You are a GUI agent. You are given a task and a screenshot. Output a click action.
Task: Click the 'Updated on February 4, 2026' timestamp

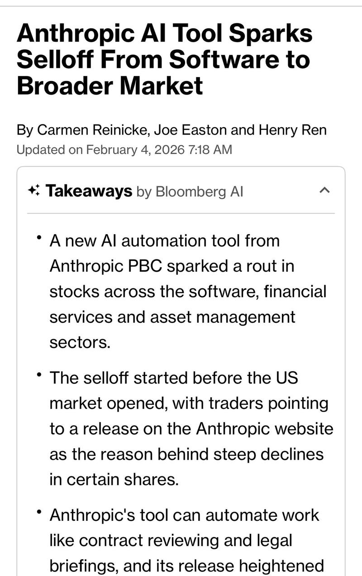124,149
